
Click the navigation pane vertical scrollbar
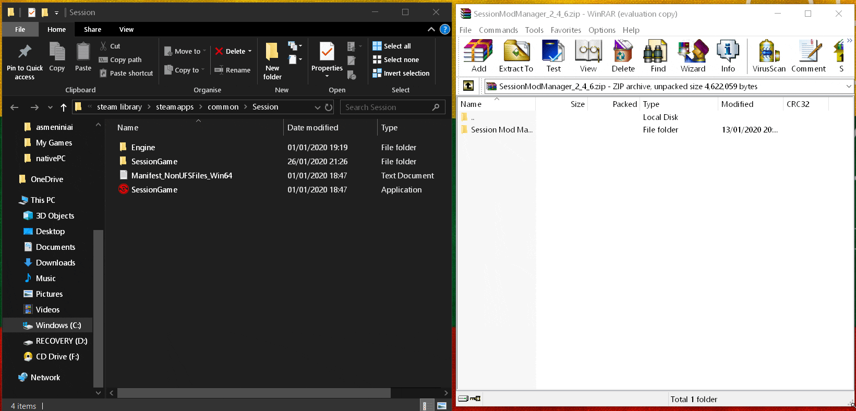coord(98,308)
